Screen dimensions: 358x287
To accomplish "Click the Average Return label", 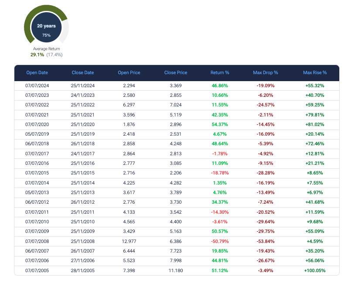I will [x=46, y=48].
